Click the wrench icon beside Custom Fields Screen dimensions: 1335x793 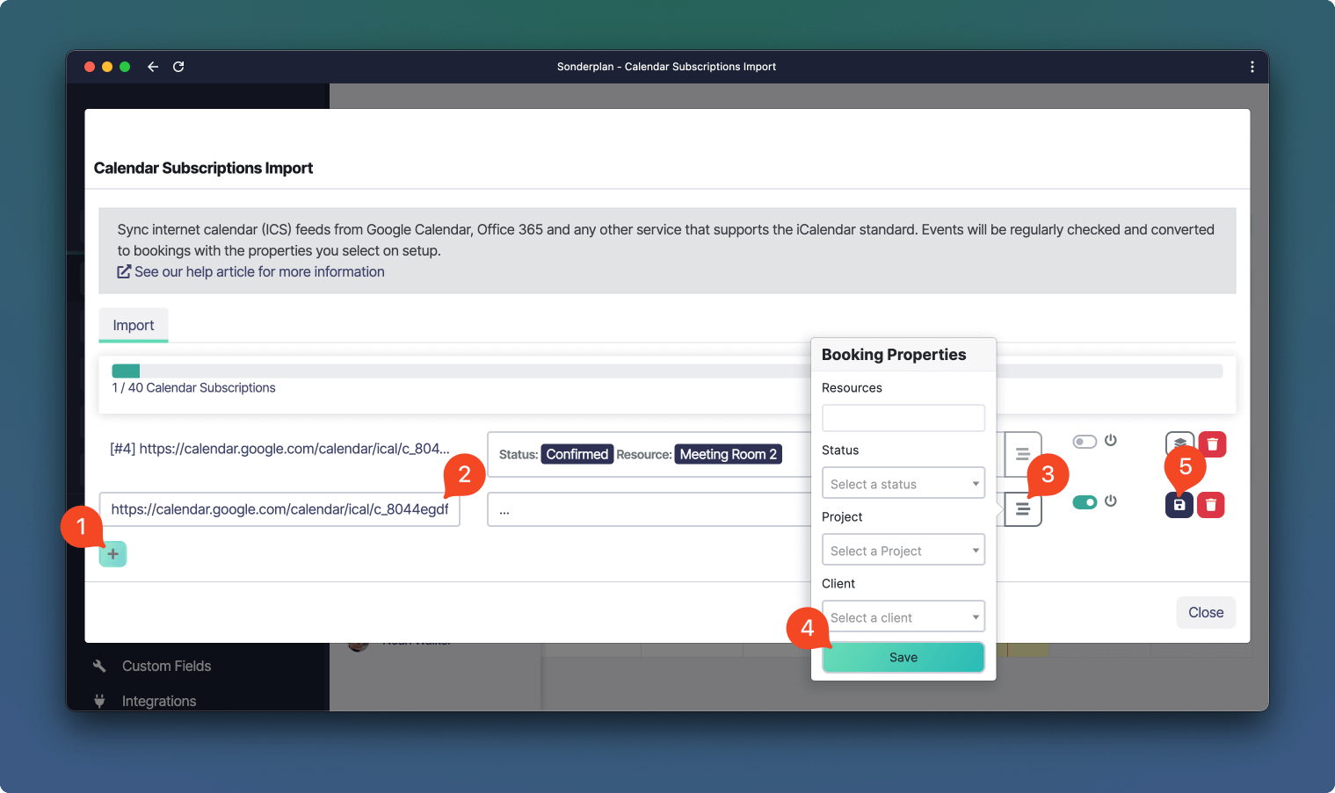99,666
